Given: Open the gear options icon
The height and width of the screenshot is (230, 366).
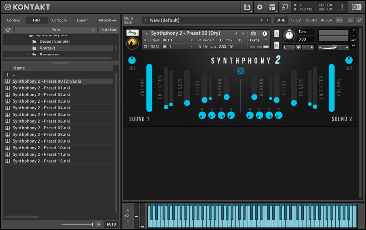Looking at the screenshot, I should coord(259,7).
